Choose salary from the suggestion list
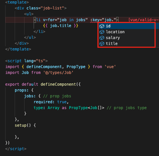Image resolution: width=159 pixels, height=156 pixels. coord(127,38)
